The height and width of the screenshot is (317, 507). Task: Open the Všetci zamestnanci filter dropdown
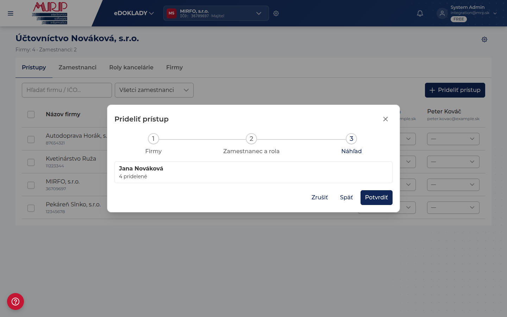pyautogui.click(x=154, y=90)
